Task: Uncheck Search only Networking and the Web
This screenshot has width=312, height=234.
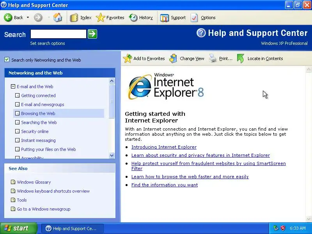Action: [x=7, y=60]
